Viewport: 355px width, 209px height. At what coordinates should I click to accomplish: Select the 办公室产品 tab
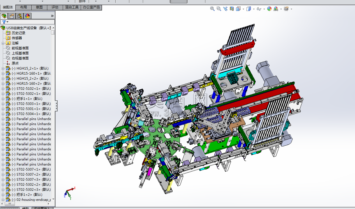tap(91, 7)
